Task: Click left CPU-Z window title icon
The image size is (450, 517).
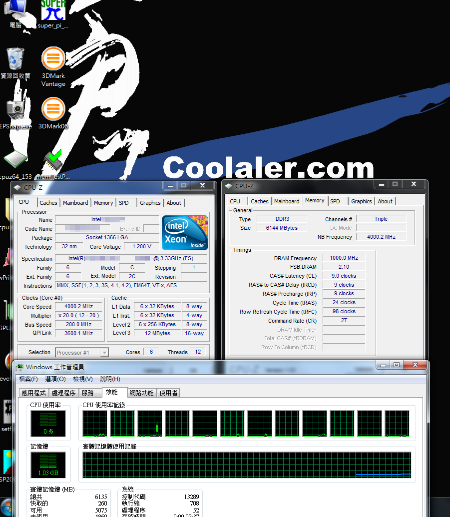Action: point(17,188)
